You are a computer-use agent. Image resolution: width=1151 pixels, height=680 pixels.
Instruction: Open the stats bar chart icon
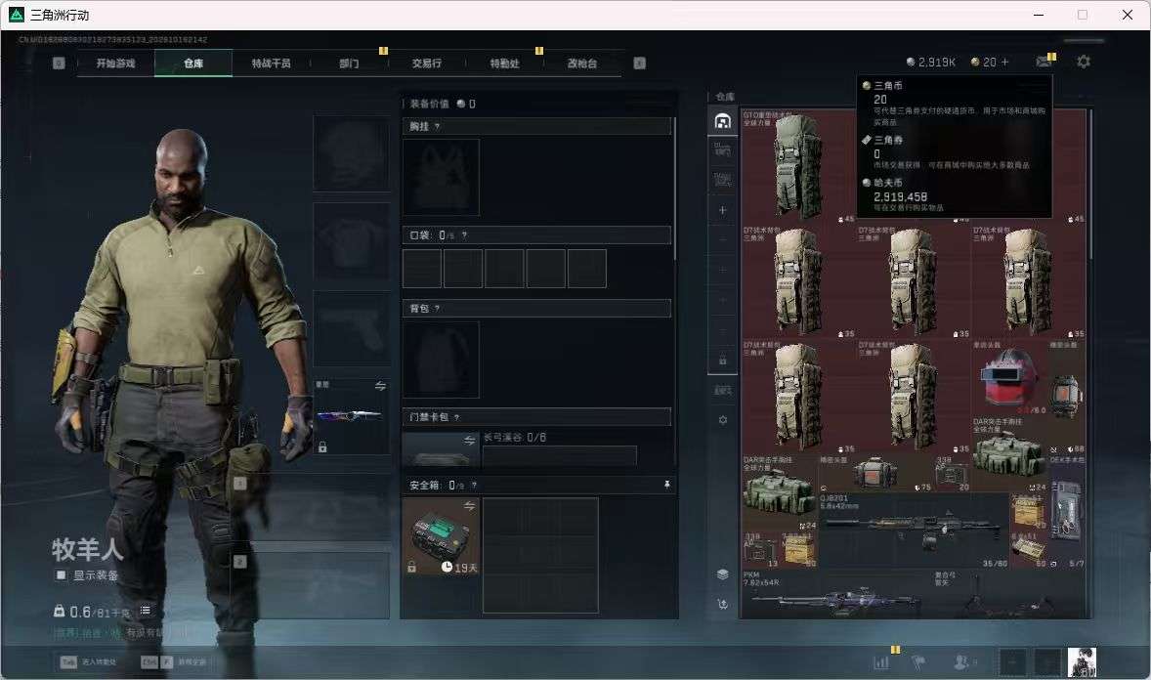pyautogui.click(x=881, y=662)
